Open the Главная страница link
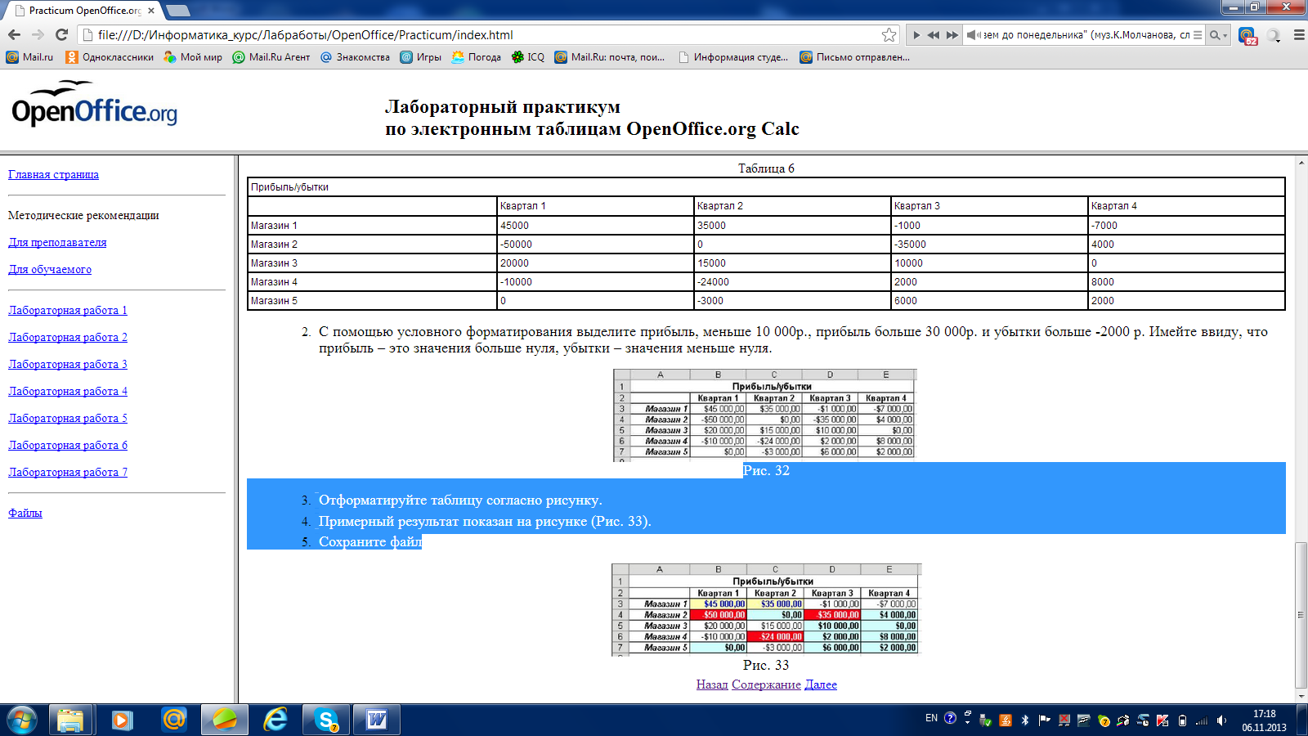 tap(53, 174)
